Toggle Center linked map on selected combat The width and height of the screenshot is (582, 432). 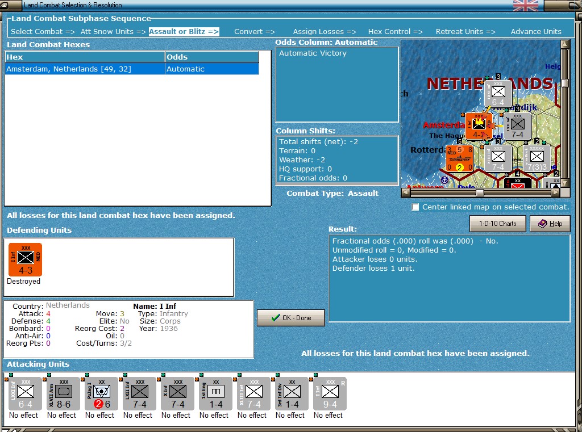tap(415, 207)
